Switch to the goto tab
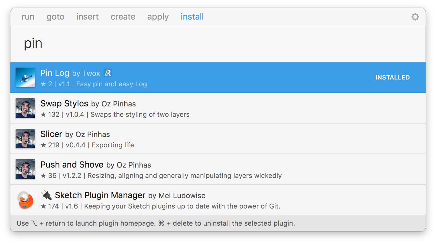436x244 pixels. point(56,17)
